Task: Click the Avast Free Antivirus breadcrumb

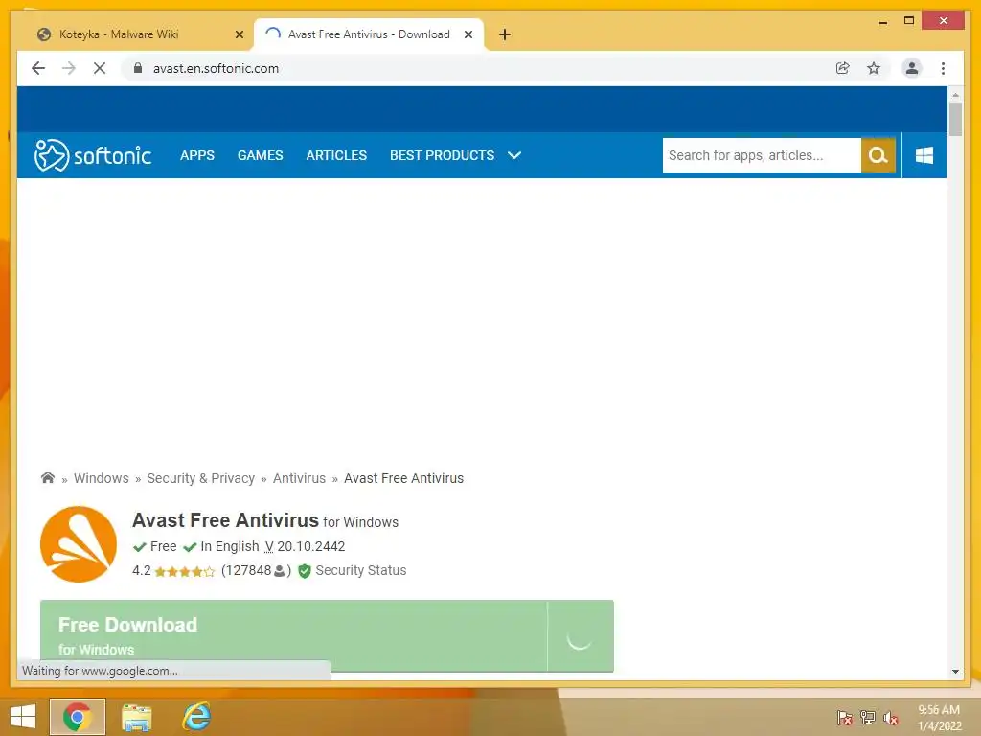Action: pyautogui.click(x=404, y=478)
